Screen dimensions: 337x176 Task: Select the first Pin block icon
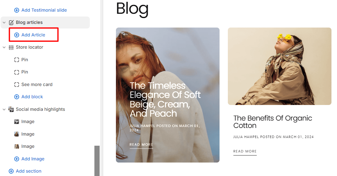[x=17, y=60]
